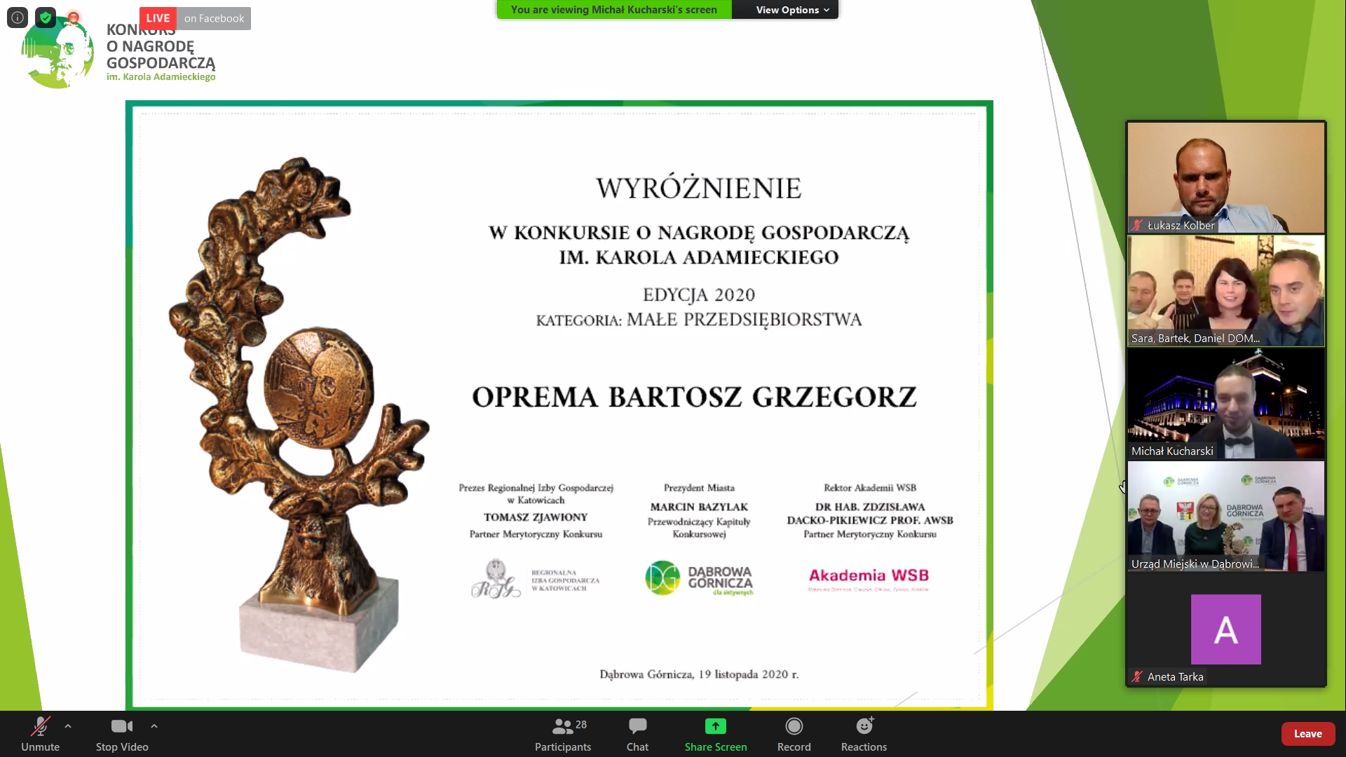Click the 'TOMASZ ZJAWIONY' signature name
This screenshot has width=1346, height=757.
tap(536, 517)
